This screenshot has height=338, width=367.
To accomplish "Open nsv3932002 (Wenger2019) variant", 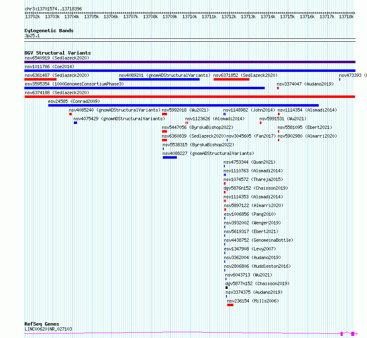I will coord(252,223).
